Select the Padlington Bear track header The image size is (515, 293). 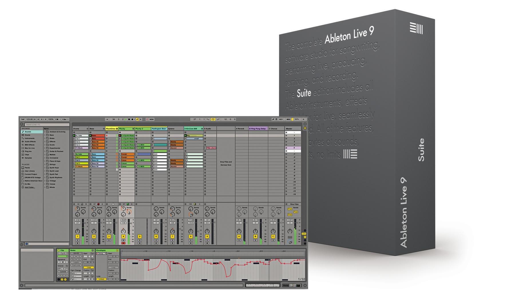coord(159,129)
